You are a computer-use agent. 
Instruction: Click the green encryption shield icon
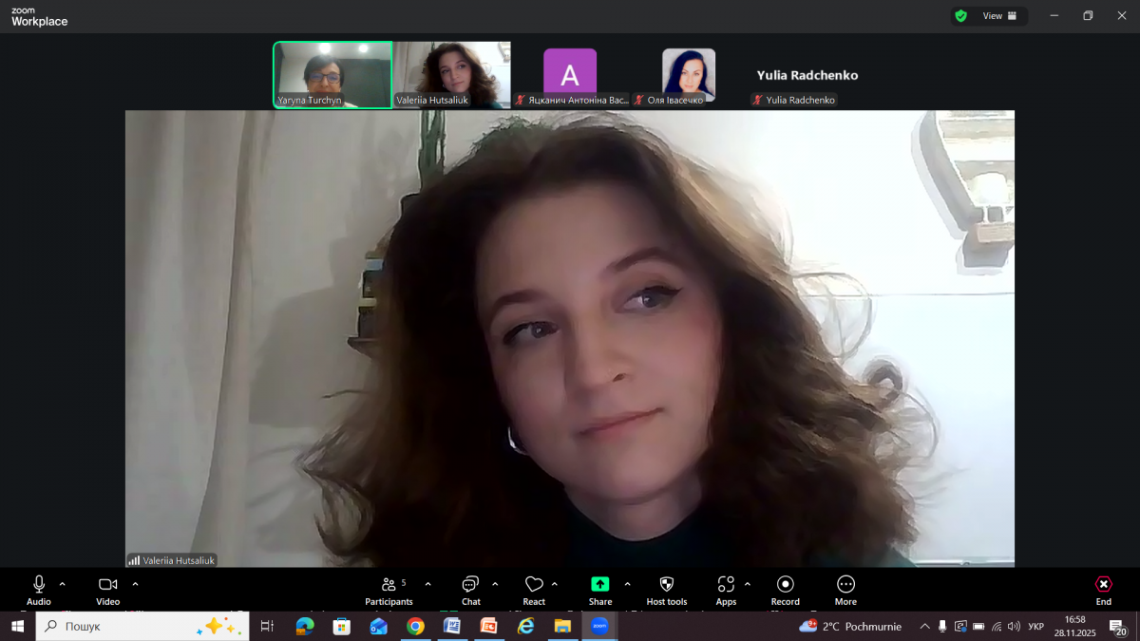coord(961,16)
